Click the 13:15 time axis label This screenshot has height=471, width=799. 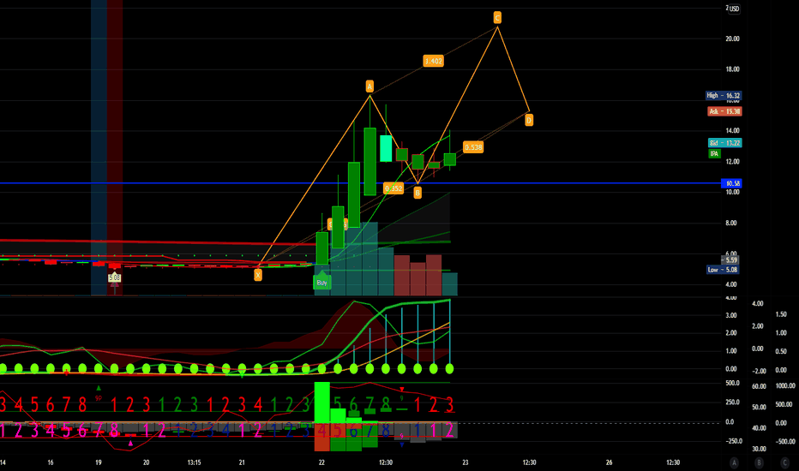(x=194, y=462)
